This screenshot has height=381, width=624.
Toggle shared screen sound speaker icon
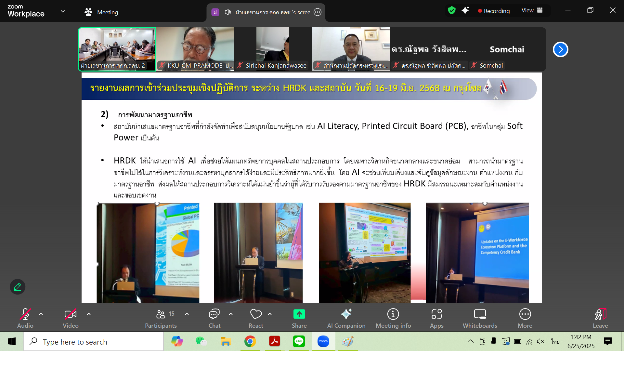pyautogui.click(x=228, y=12)
